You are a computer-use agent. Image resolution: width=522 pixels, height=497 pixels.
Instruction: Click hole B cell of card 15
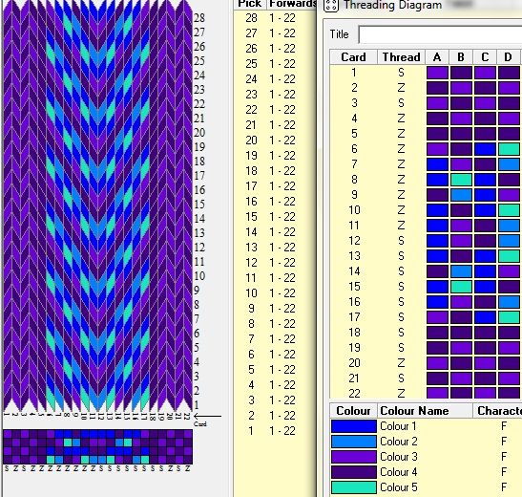coord(461,287)
